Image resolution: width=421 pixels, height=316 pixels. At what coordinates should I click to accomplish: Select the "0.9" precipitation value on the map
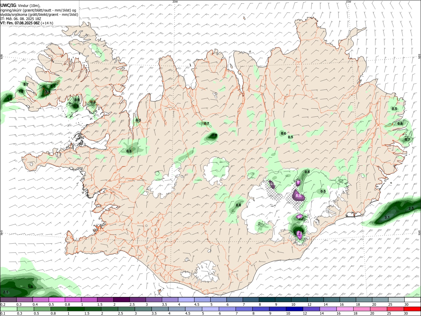[77, 100]
